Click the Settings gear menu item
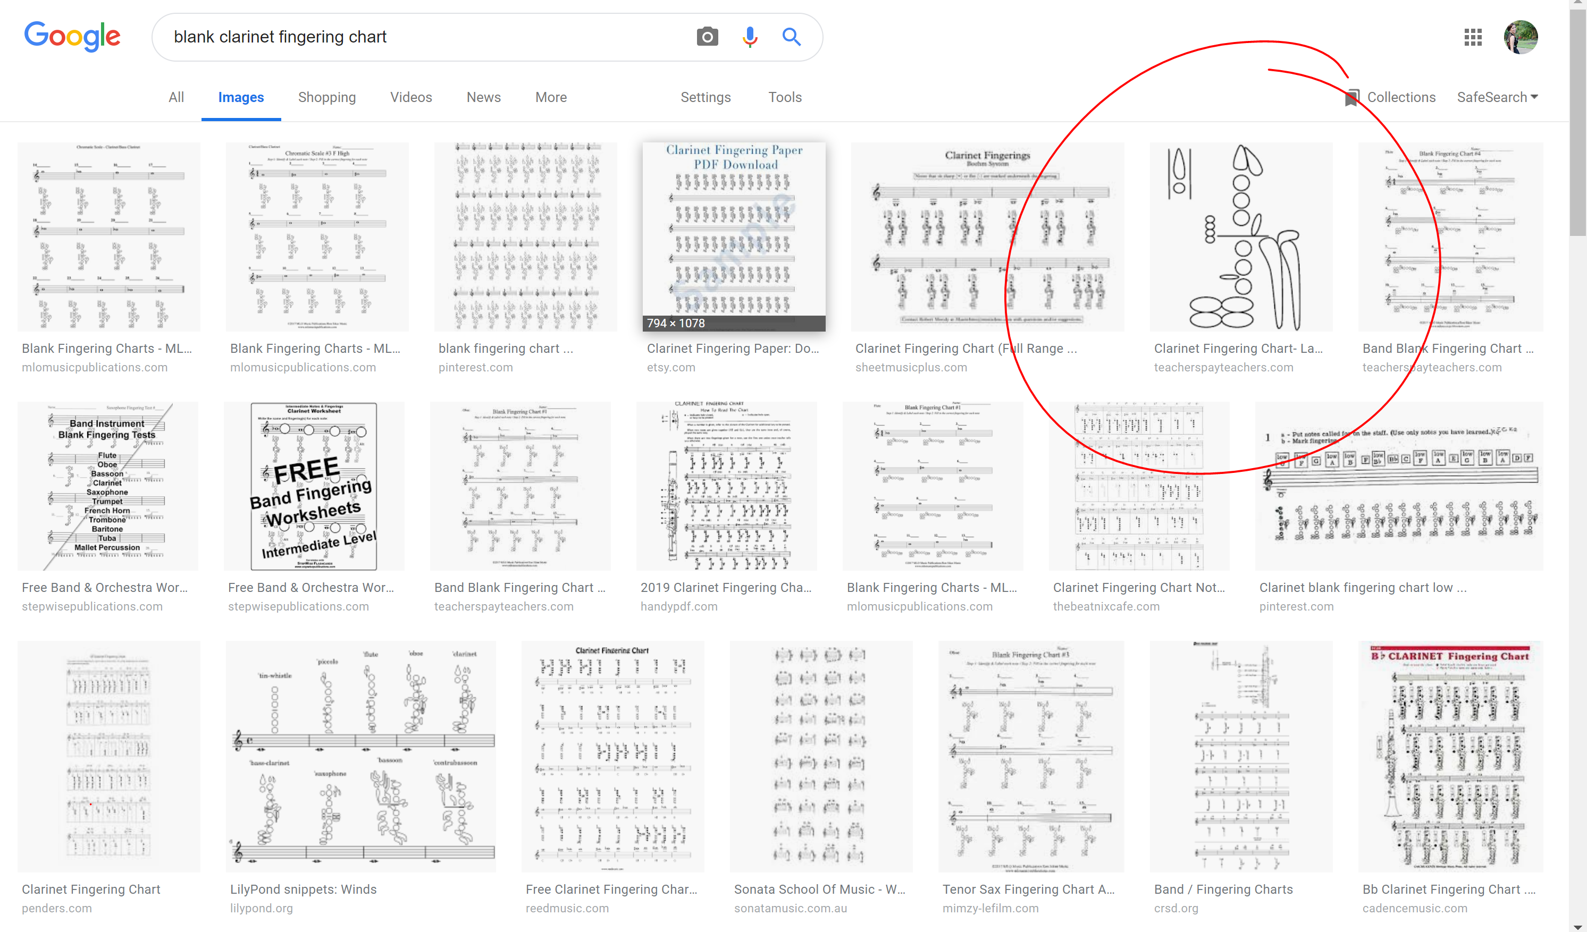 (706, 98)
